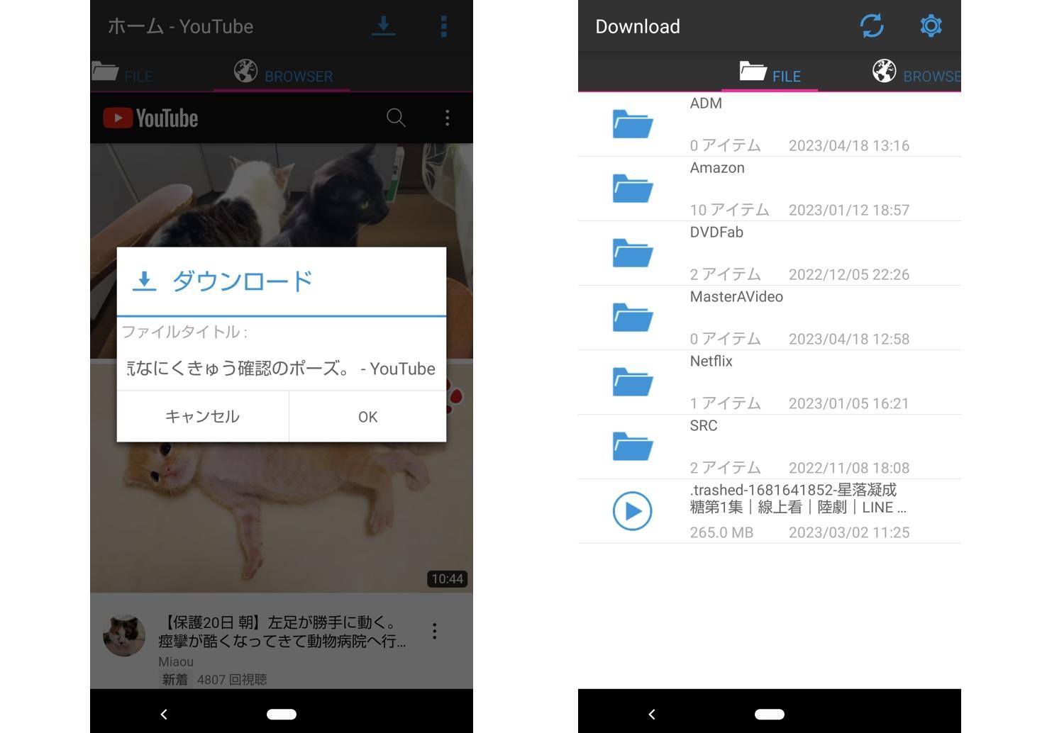
Task: Open the SRC folder icon
Action: click(x=632, y=447)
